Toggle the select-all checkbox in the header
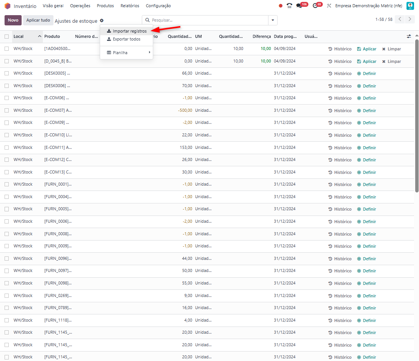Screen dimensions: 419x361 7,37
